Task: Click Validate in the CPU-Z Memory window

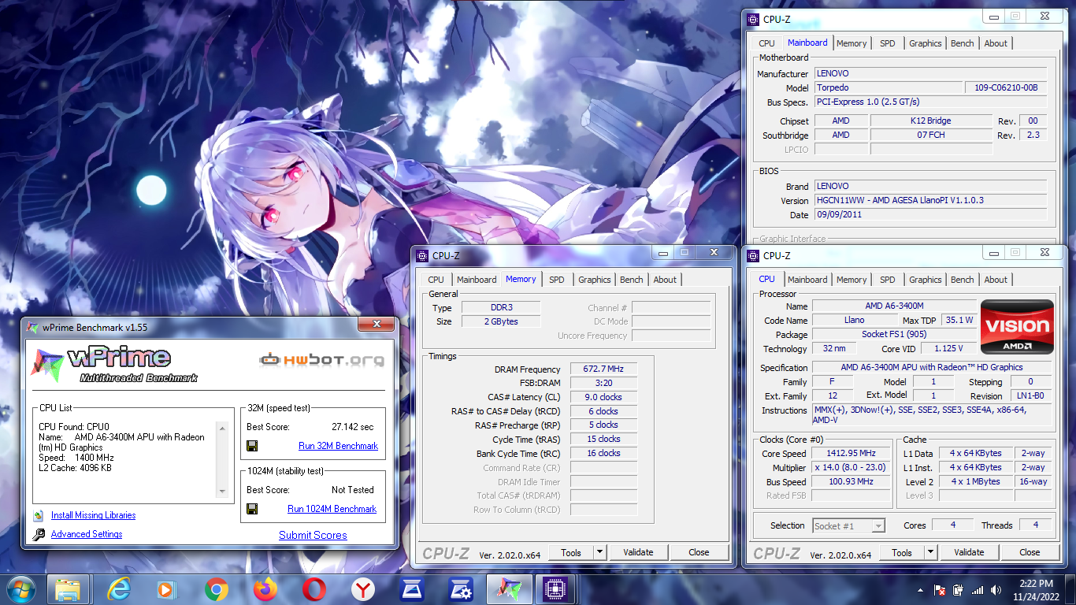Action: [638, 552]
